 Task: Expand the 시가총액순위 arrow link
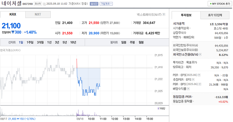click(182, 28)
